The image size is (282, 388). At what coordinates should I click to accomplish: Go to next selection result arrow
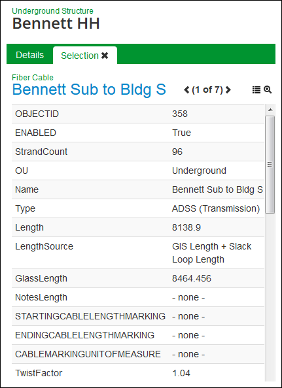click(x=228, y=89)
